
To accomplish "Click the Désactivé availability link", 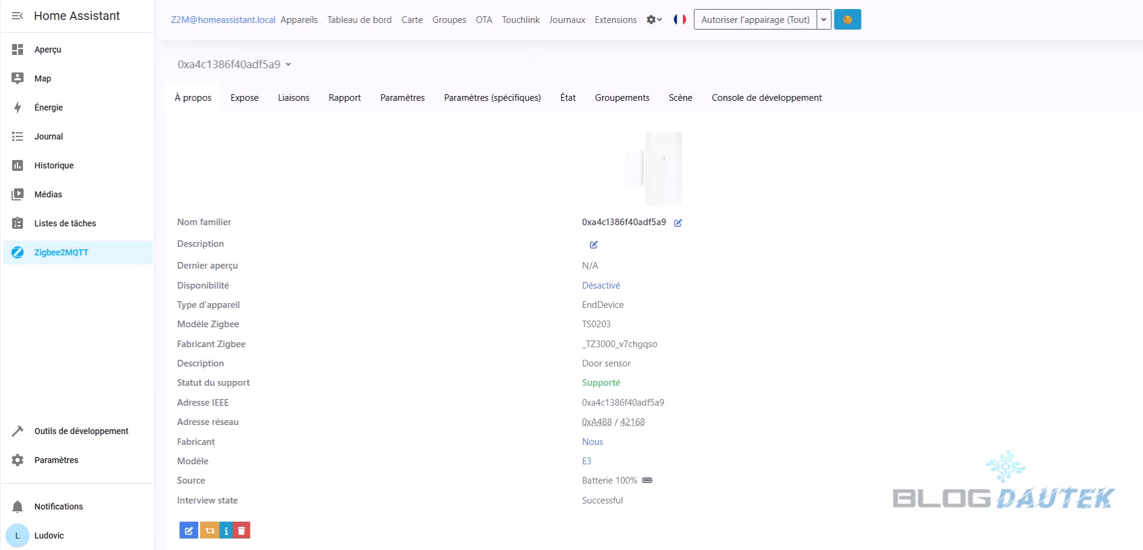I will tap(601, 286).
